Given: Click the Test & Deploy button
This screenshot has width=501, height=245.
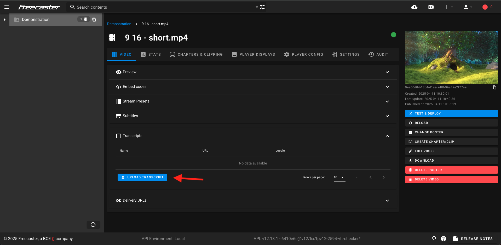Looking at the screenshot, I should pos(451,113).
